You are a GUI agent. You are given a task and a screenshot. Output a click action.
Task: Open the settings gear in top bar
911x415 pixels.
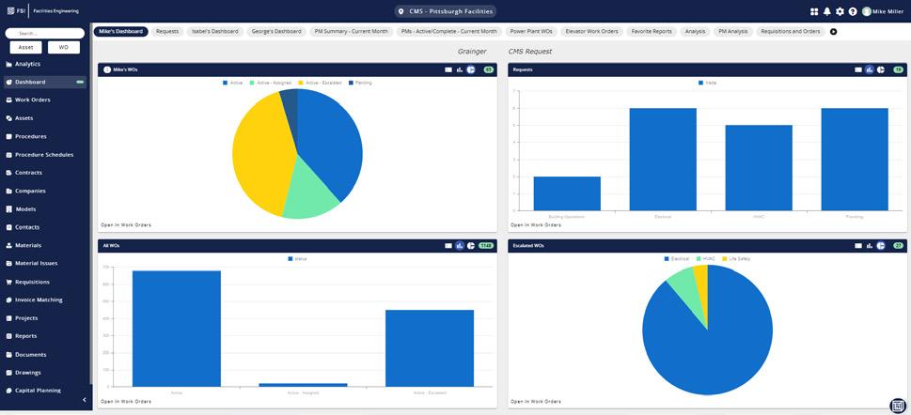(840, 11)
